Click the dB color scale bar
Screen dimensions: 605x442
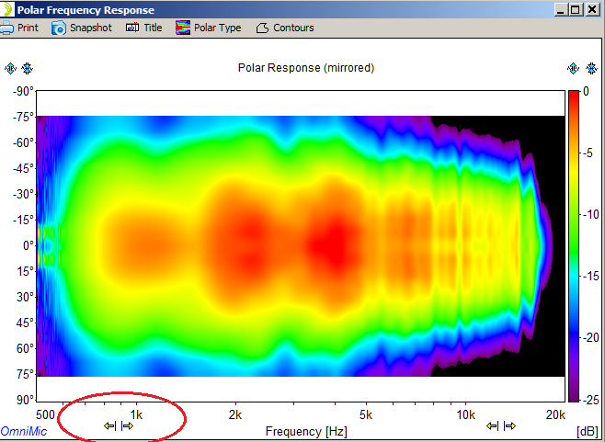click(574, 245)
